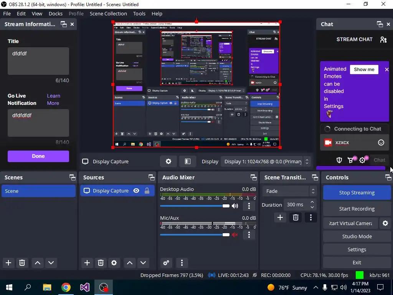The height and width of the screenshot is (295, 393).
Task: Open the File menu
Action: [7, 13]
